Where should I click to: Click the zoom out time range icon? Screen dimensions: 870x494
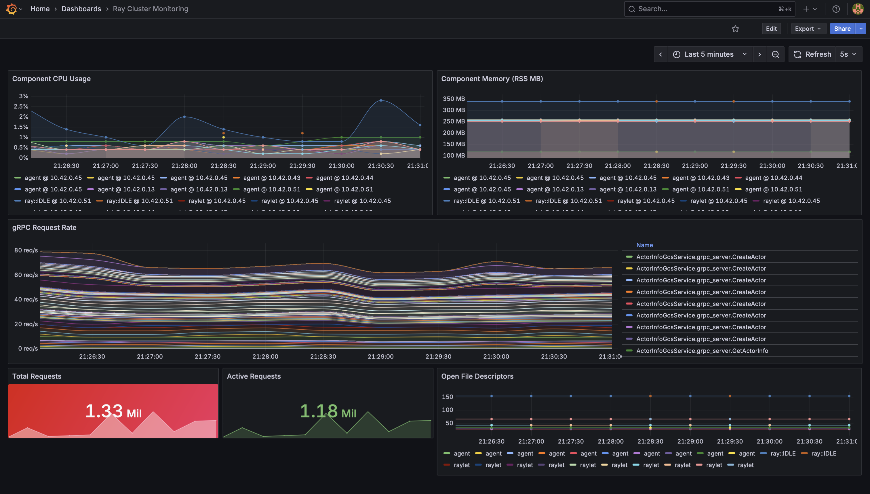click(x=775, y=55)
